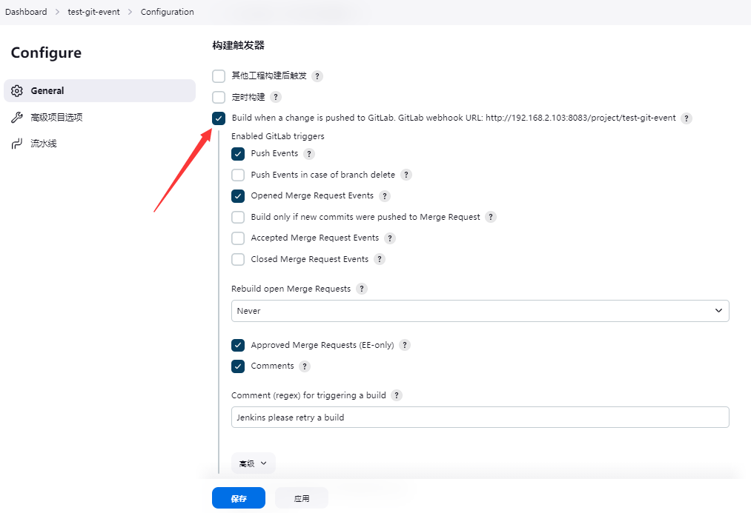Select General in the sidebar
The height and width of the screenshot is (513, 751).
click(99, 90)
